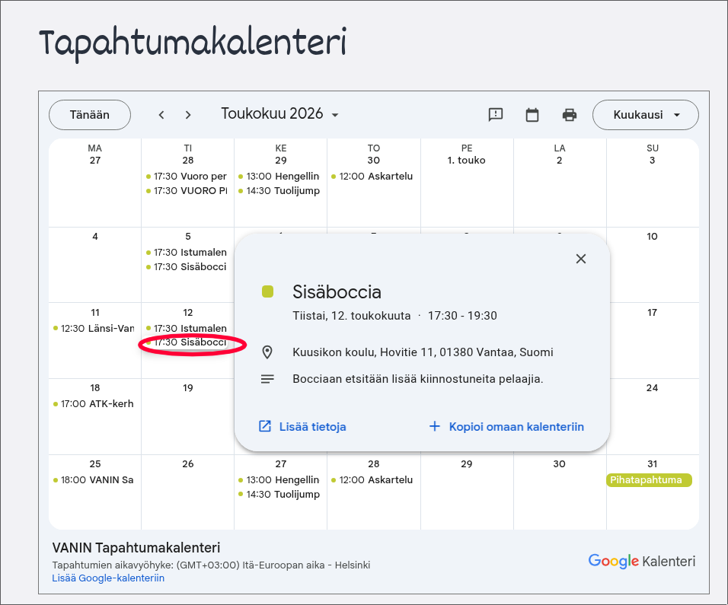Close the Sisäboccia event popup
728x605 pixels.
click(x=581, y=259)
